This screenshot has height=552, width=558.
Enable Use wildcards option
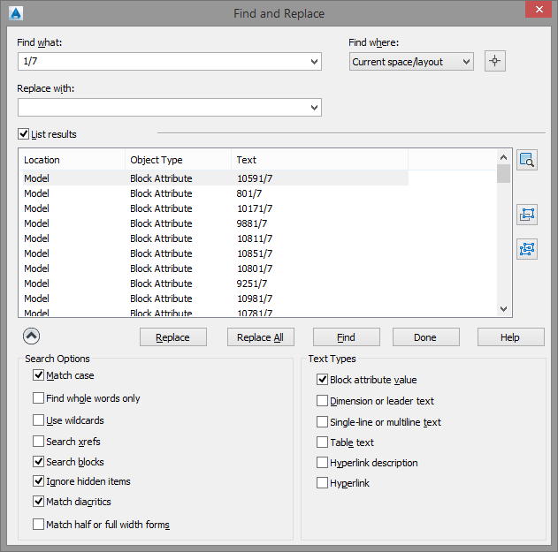[x=39, y=420]
